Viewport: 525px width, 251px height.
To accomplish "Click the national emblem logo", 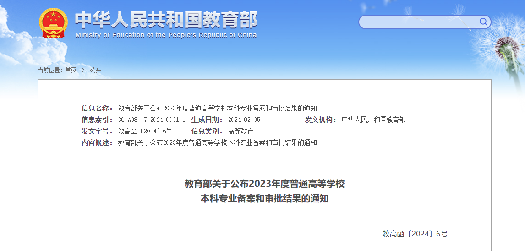I will (53, 23).
